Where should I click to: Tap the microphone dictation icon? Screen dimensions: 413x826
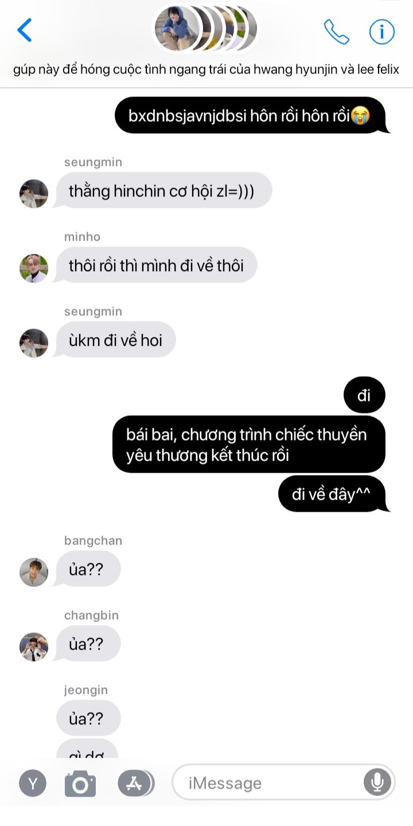click(377, 782)
